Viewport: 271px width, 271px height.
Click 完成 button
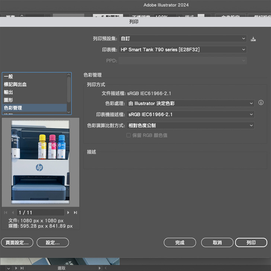[180, 242]
